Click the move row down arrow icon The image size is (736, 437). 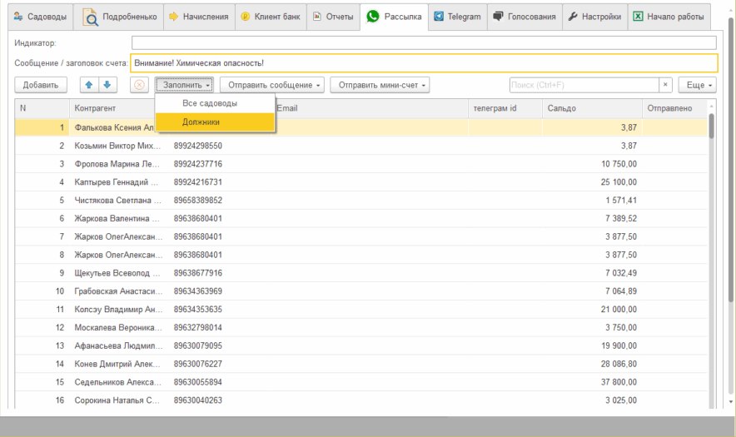[106, 85]
